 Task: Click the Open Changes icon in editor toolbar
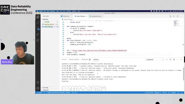pyautogui.click(x=170, y=16)
